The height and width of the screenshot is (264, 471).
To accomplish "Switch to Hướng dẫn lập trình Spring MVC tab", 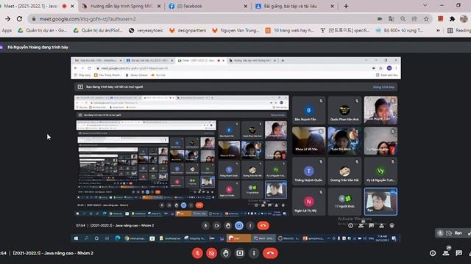I will point(121,6).
